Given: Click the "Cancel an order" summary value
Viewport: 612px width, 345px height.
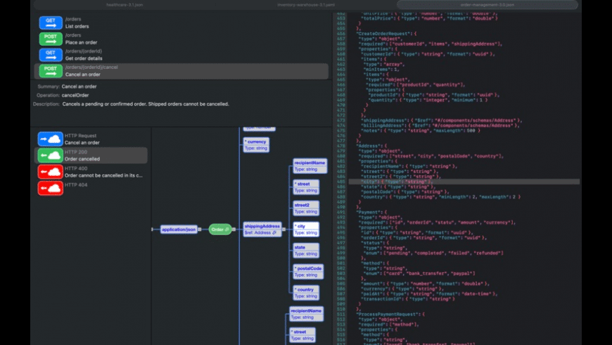Looking at the screenshot, I should point(79,87).
